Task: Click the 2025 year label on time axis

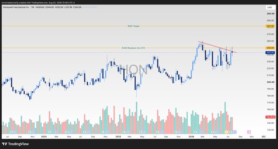Action: click(118, 137)
